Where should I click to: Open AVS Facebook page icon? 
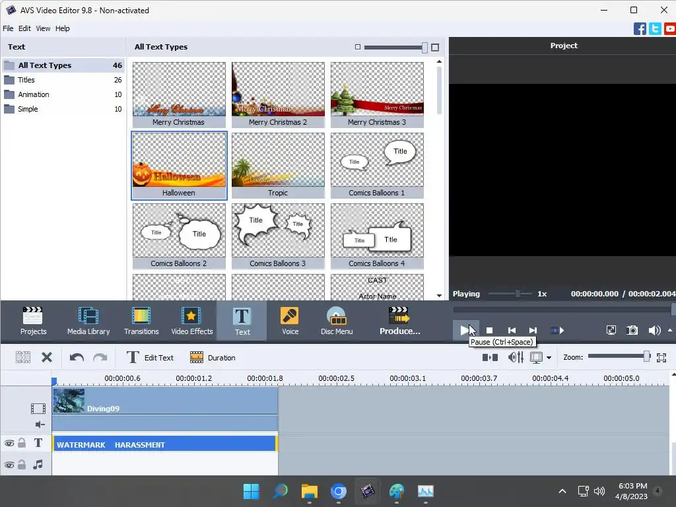(x=640, y=29)
